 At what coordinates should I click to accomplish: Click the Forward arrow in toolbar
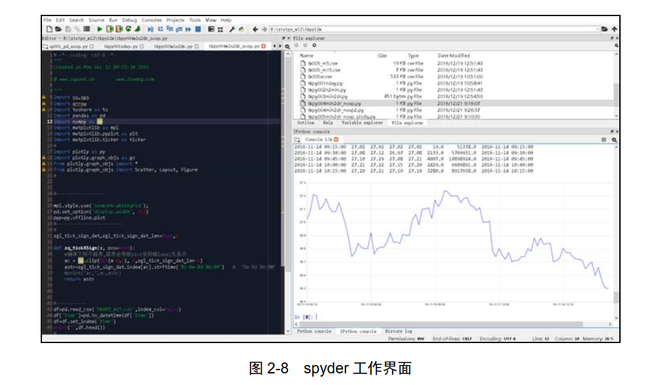point(264,29)
